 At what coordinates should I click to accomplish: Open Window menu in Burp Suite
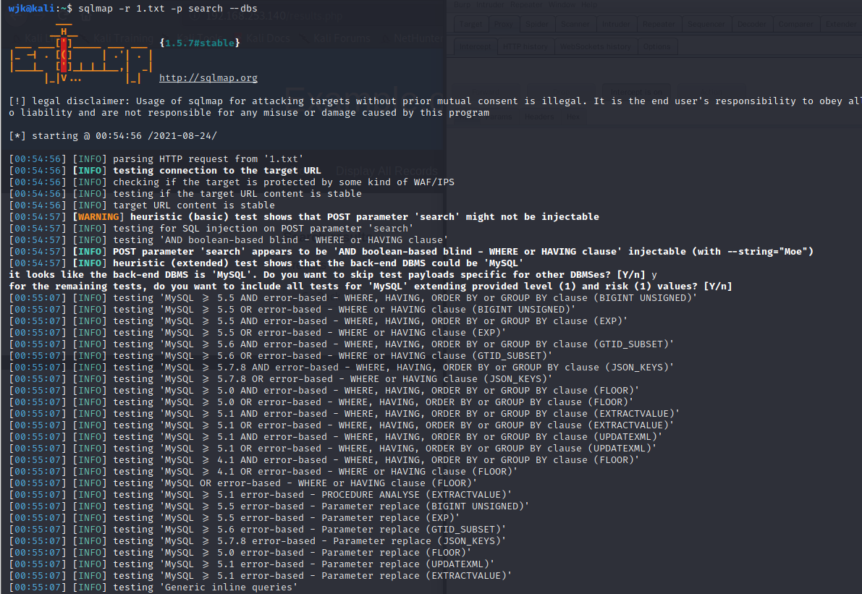562,5
